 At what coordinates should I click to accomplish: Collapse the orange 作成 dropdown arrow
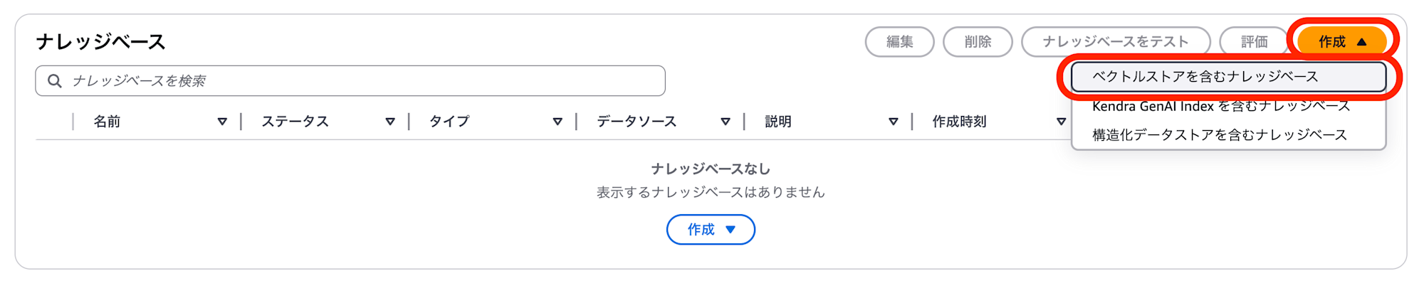(x=1362, y=42)
